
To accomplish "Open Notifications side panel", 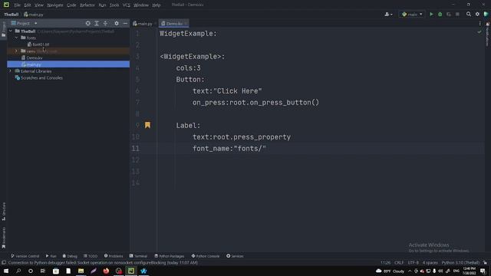I will 487,34.
